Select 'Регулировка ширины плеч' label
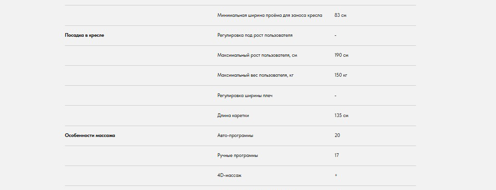Screen dimensions: 496x190 pyautogui.click(x=245, y=96)
